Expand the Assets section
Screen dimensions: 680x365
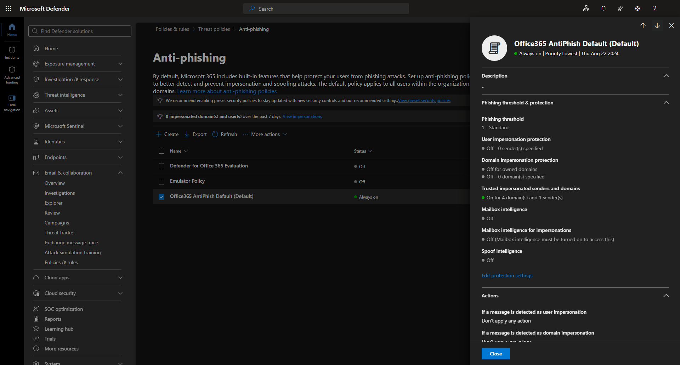[x=120, y=110]
